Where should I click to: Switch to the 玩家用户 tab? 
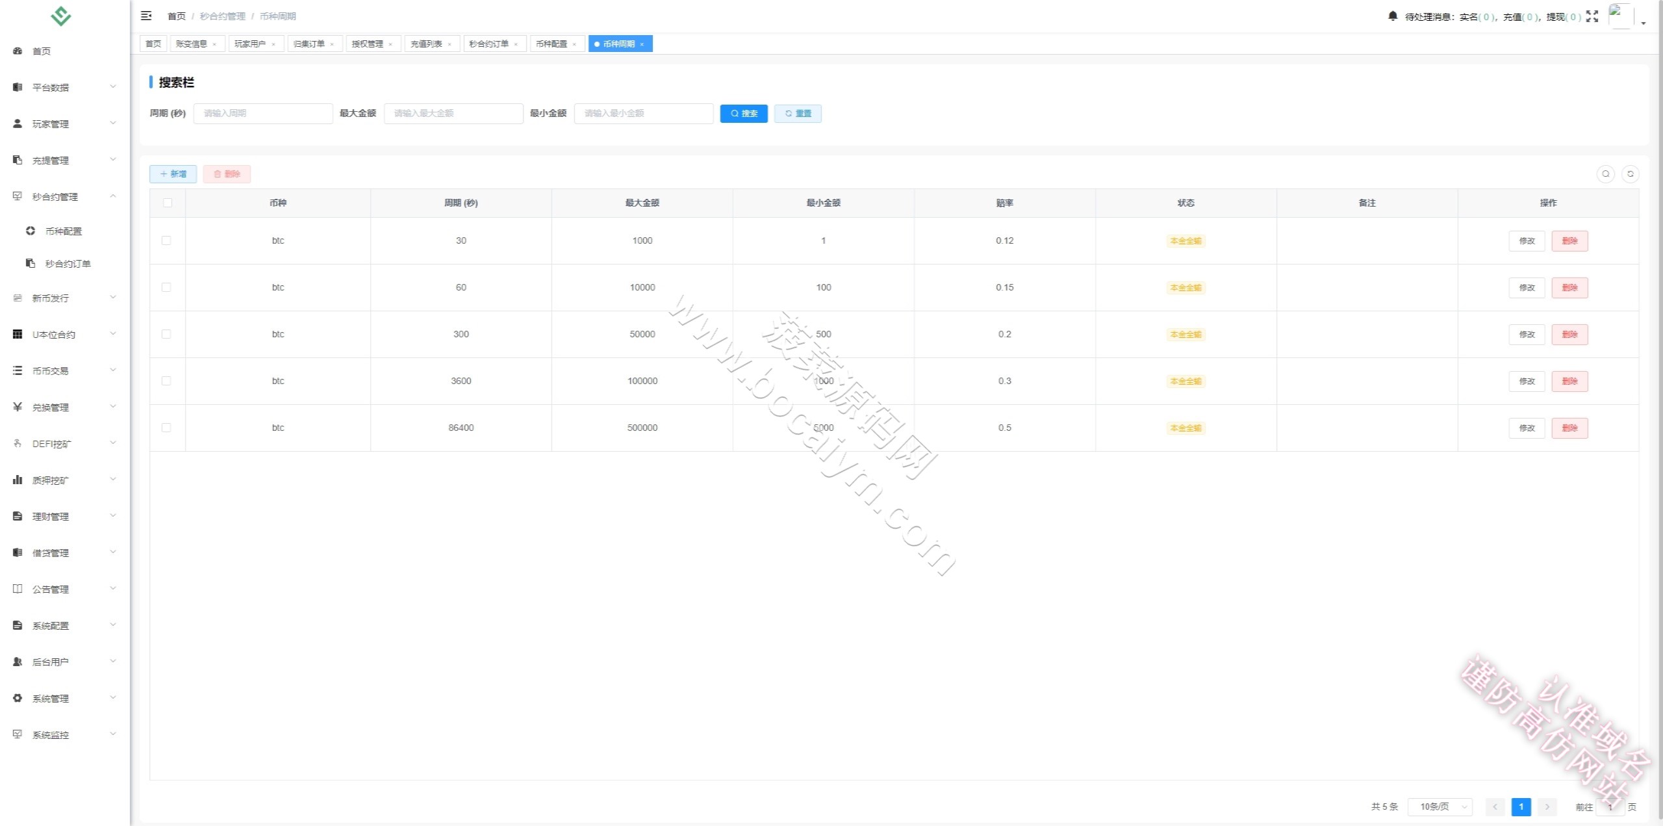tap(256, 44)
